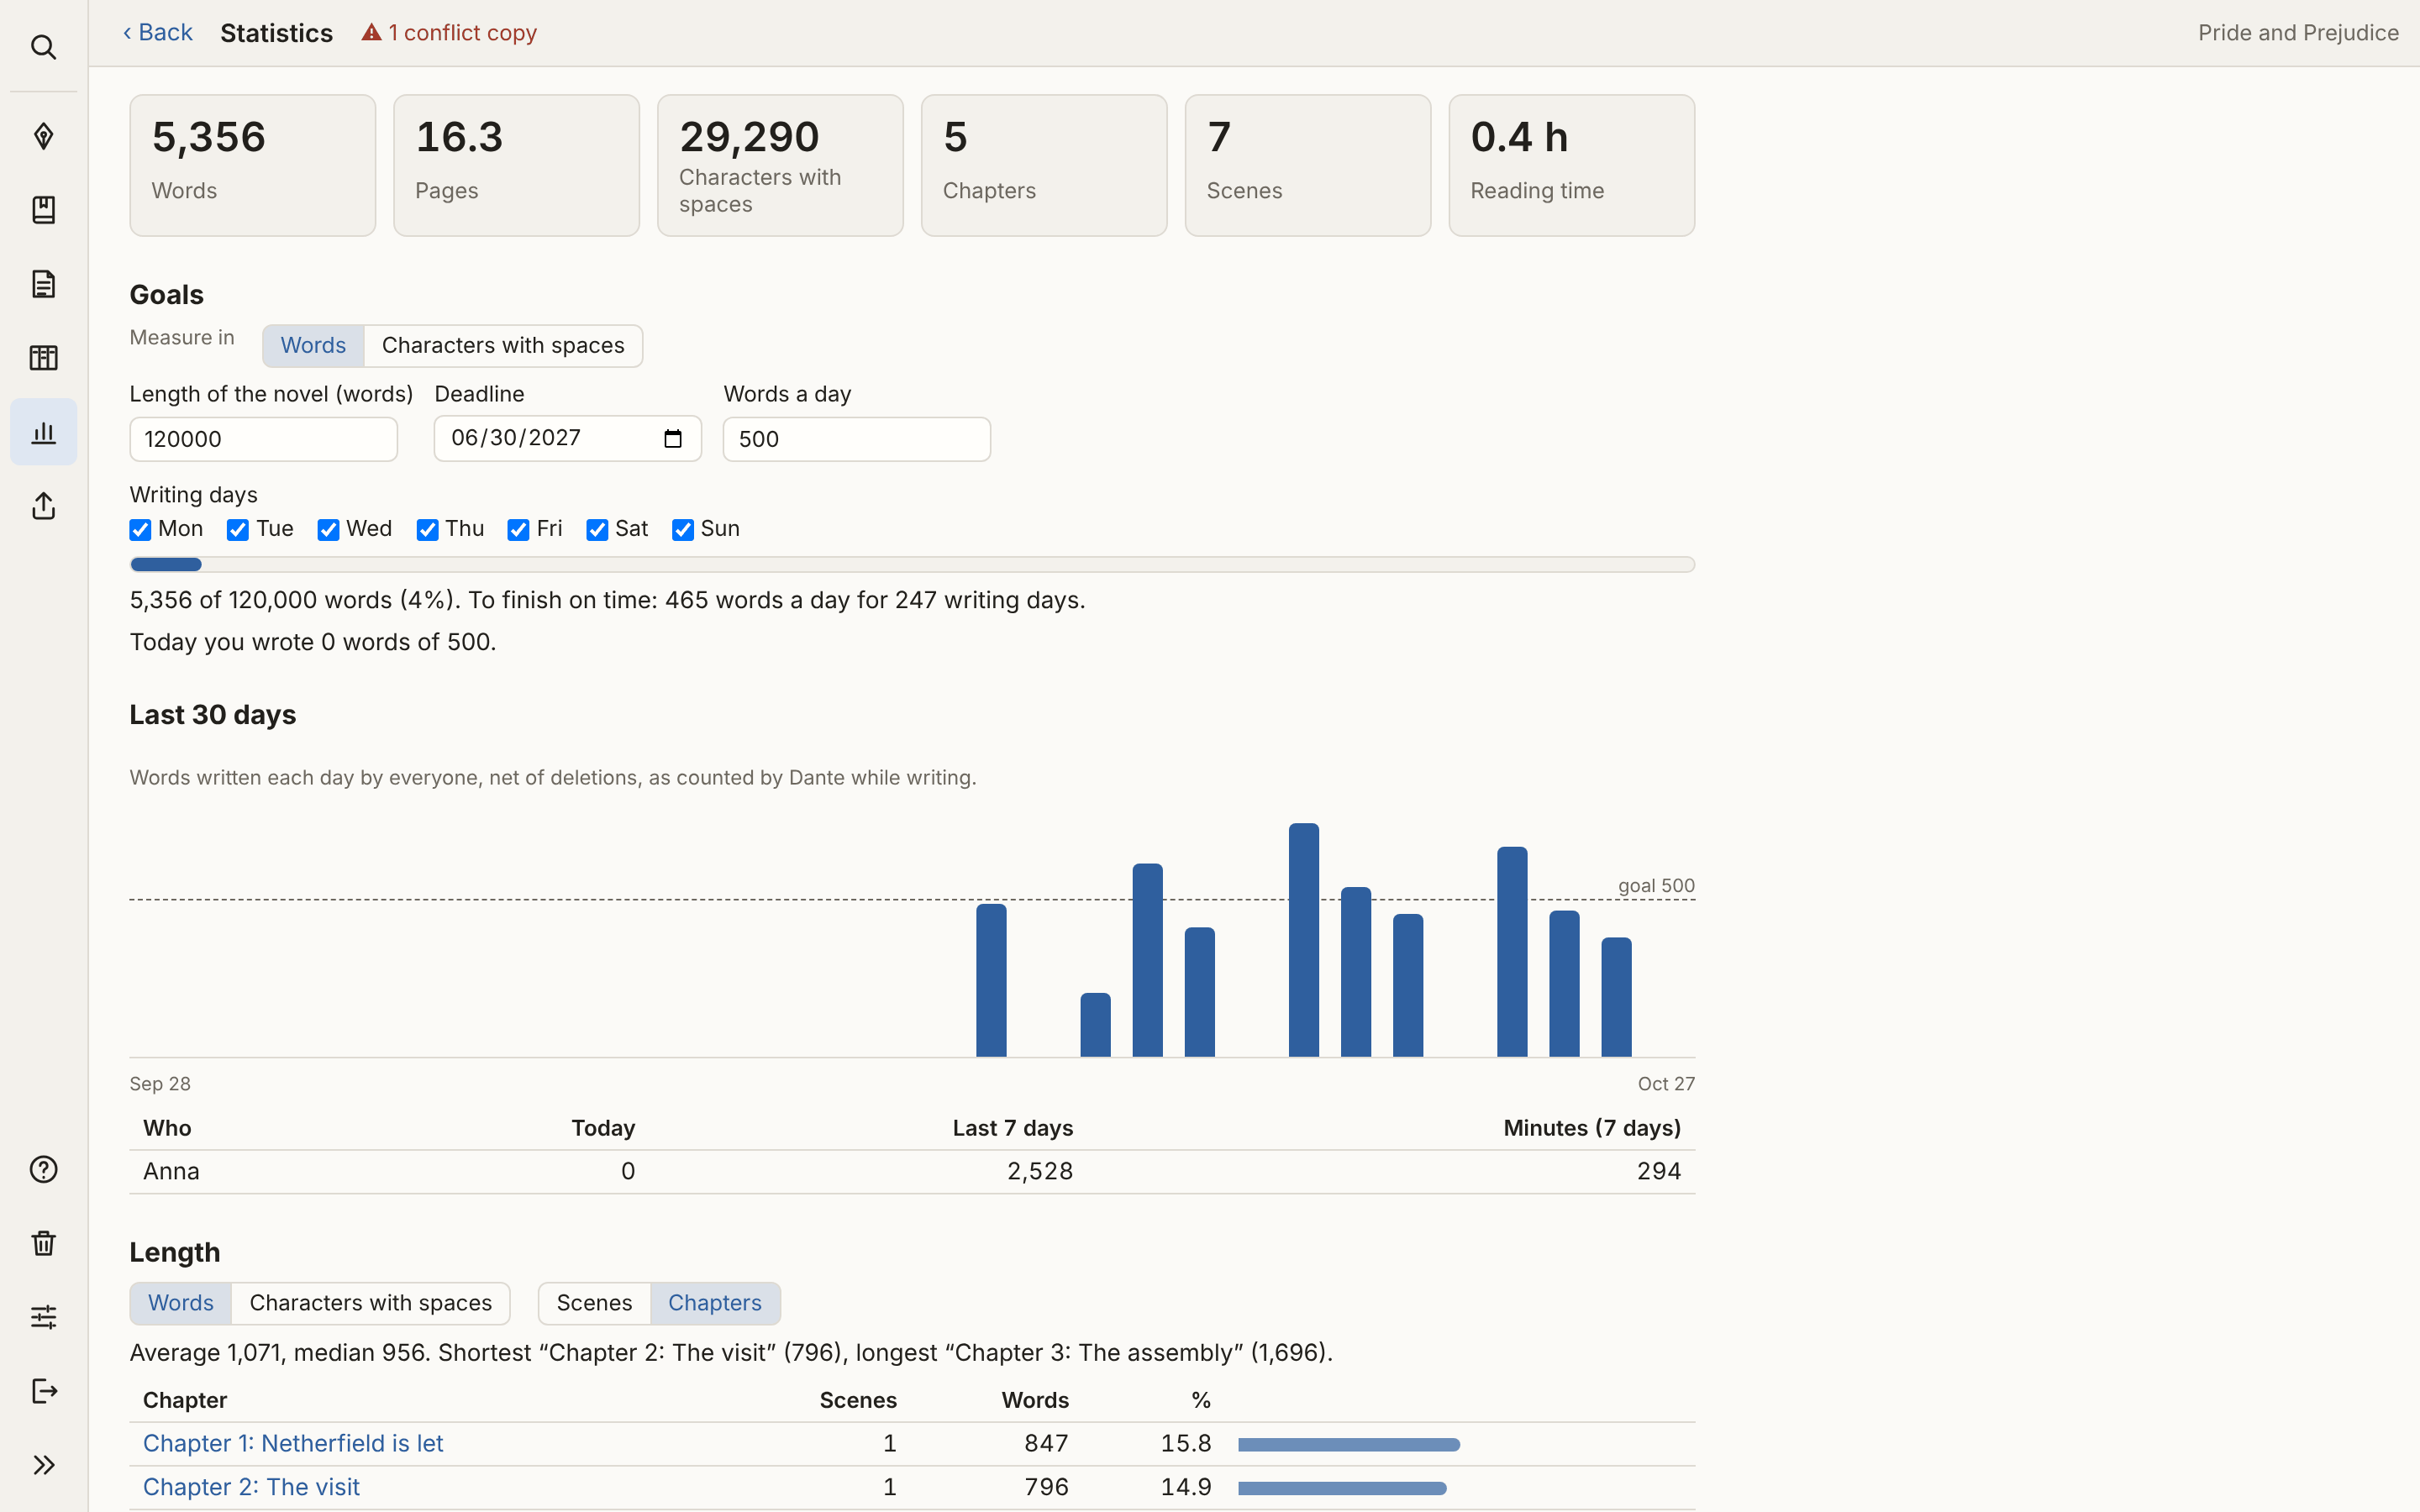Open the trash bin icon
Image resolution: width=2420 pixels, height=1512 pixels.
(43, 1243)
